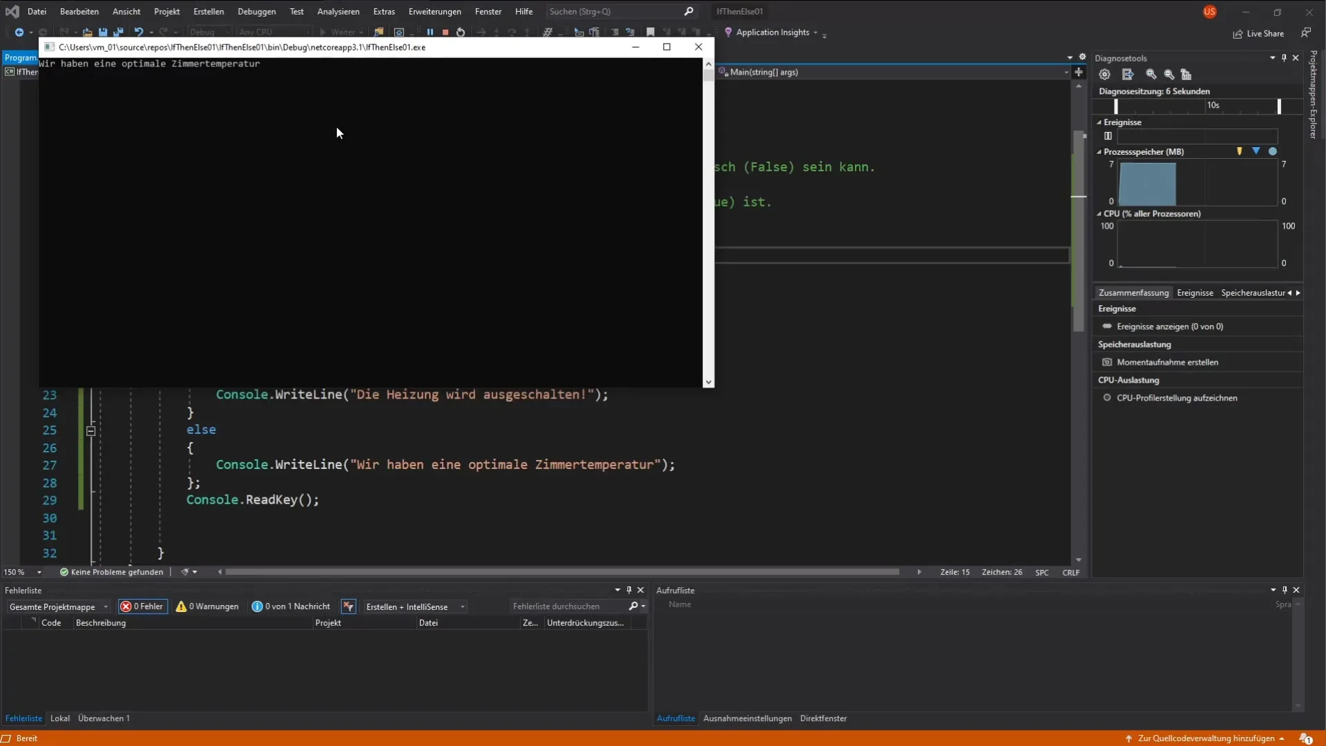Save the current file via toolbar
1326x746 pixels.
[x=103, y=32]
